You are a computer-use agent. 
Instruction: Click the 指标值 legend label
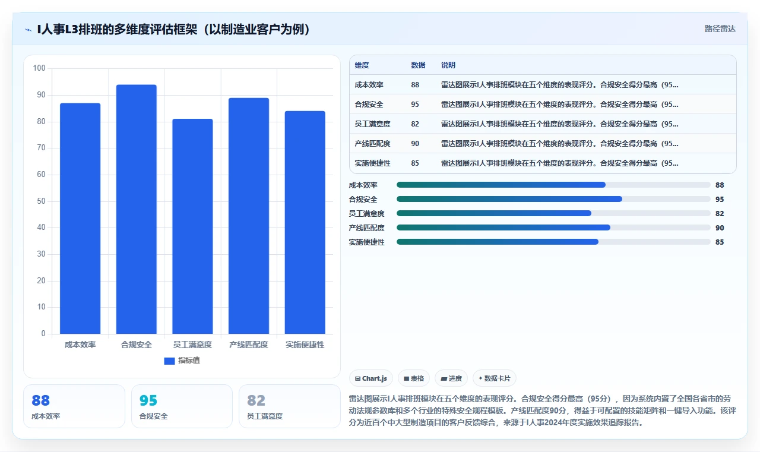pos(189,361)
